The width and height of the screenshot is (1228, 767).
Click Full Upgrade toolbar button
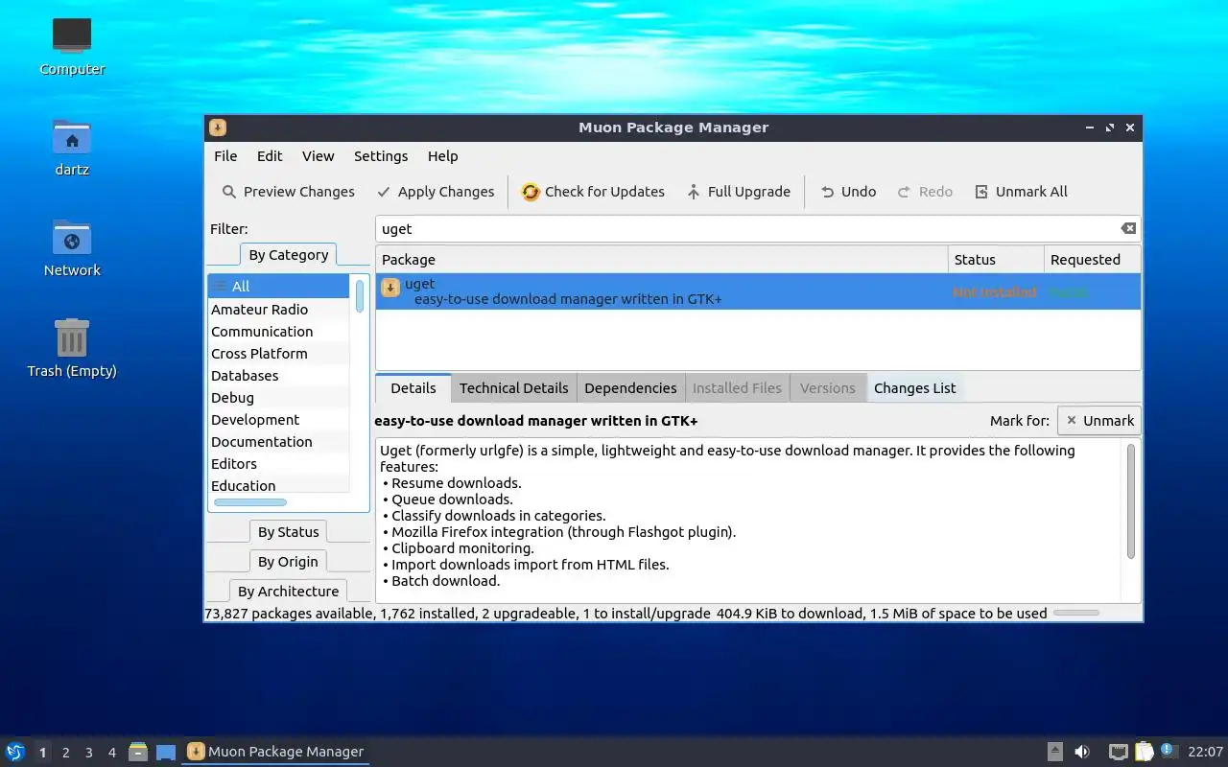[738, 192]
